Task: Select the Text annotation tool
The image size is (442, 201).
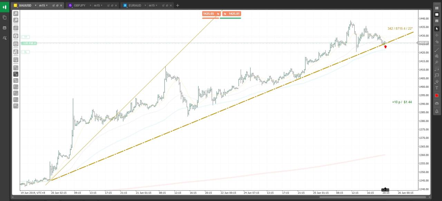Action: 436,88
